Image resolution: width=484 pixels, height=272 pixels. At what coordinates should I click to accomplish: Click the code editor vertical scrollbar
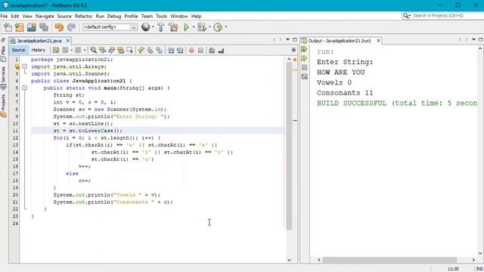(289, 147)
